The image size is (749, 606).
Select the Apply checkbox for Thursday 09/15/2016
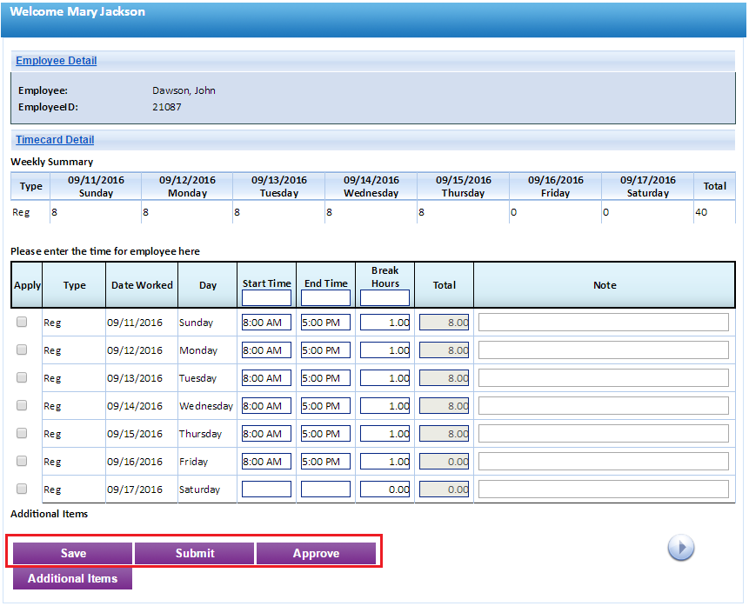(x=22, y=433)
